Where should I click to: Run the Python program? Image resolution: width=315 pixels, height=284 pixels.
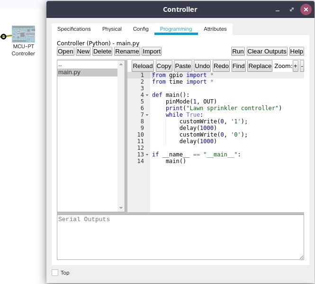tap(238, 52)
